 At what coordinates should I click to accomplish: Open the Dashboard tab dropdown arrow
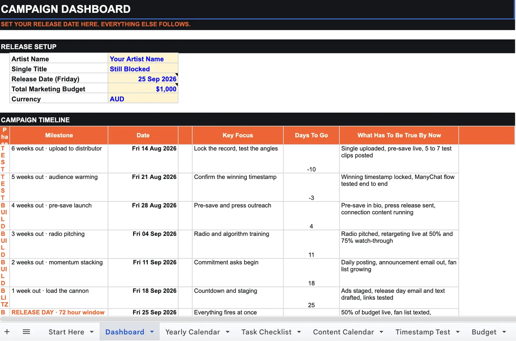[152, 332]
